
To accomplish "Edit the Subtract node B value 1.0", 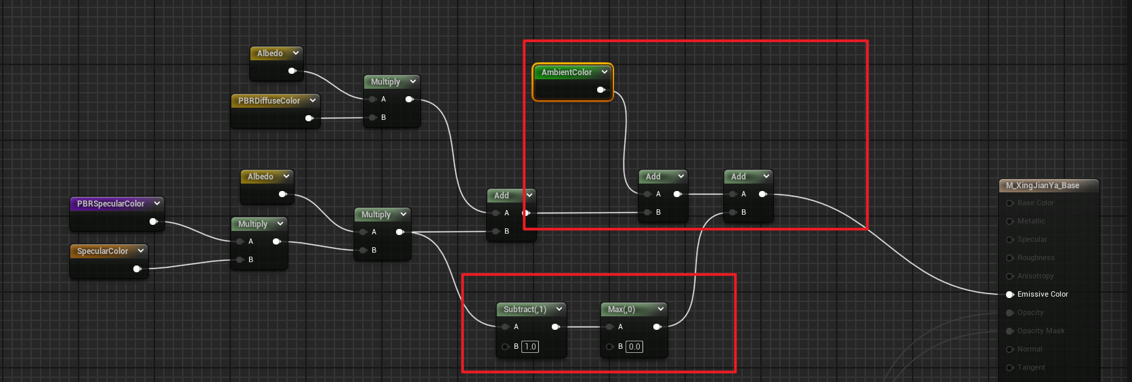I will point(530,347).
